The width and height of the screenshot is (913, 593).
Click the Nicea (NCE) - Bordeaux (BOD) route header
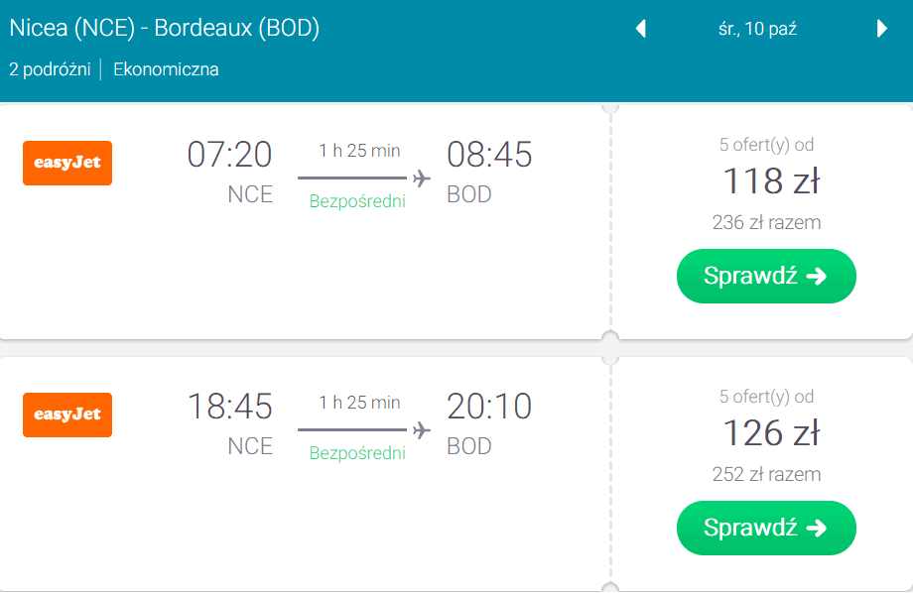pos(165,29)
